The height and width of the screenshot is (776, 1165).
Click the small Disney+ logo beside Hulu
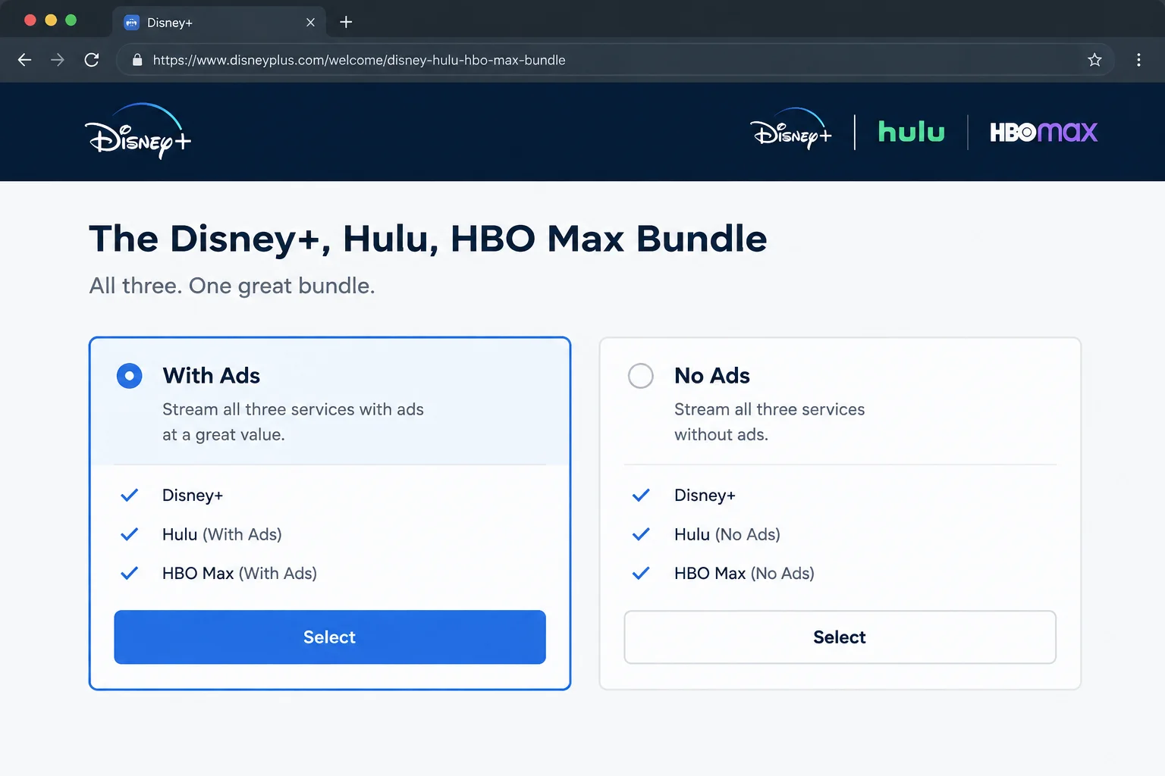coord(791,130)
